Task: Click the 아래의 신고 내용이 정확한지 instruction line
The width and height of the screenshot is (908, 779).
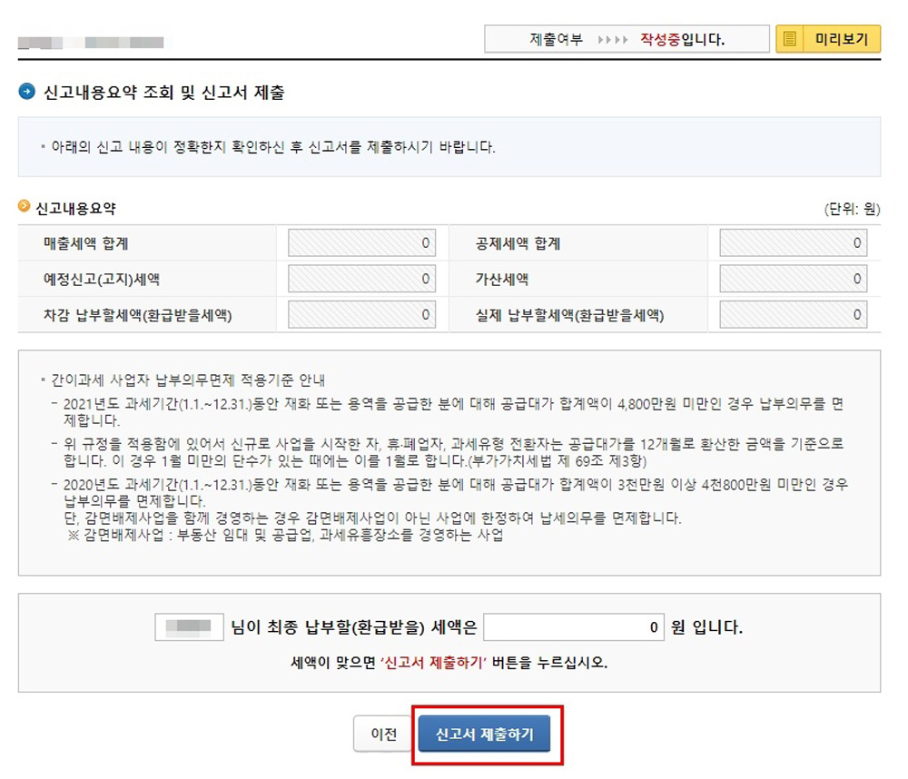Action: (x=272, y=146)
